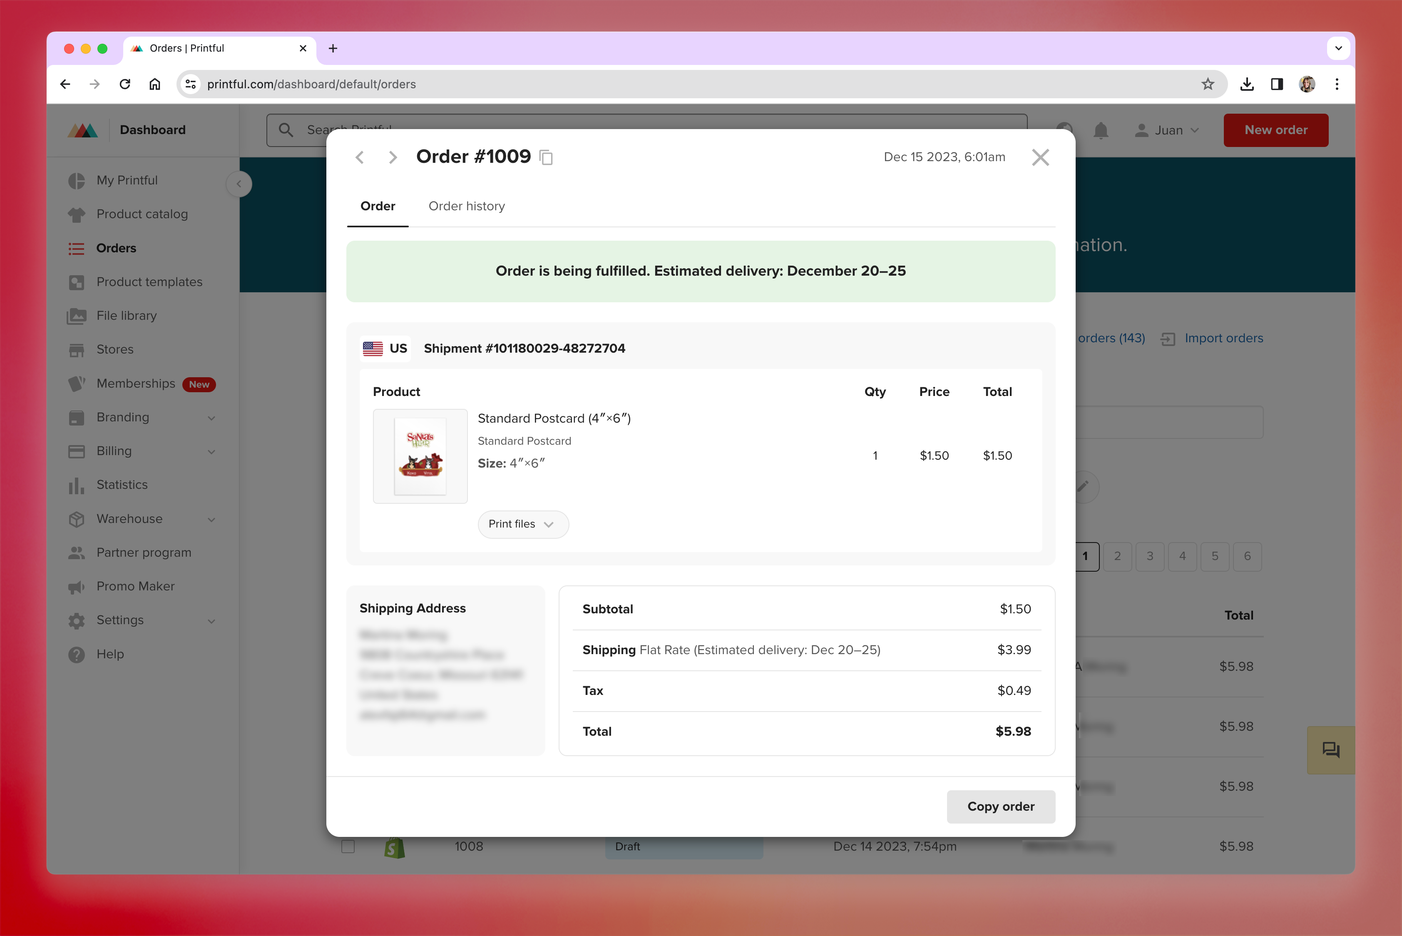Expand the Print files dropdown
Viewport: 1402px width, 936px height.
(x=522, y=524)
